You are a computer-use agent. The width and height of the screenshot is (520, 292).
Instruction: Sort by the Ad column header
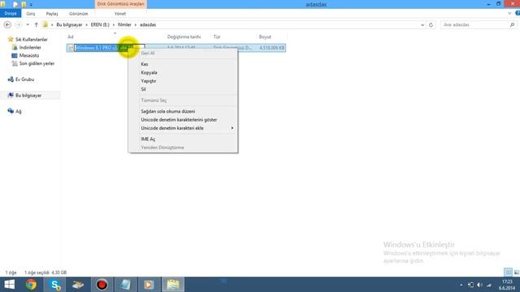(x=71, y=36)
